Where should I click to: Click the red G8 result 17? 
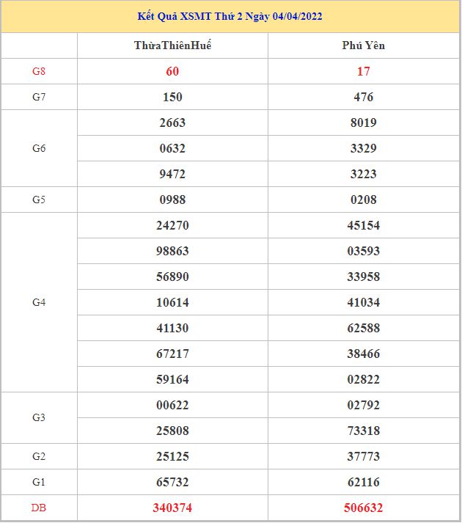coord(363,71)
